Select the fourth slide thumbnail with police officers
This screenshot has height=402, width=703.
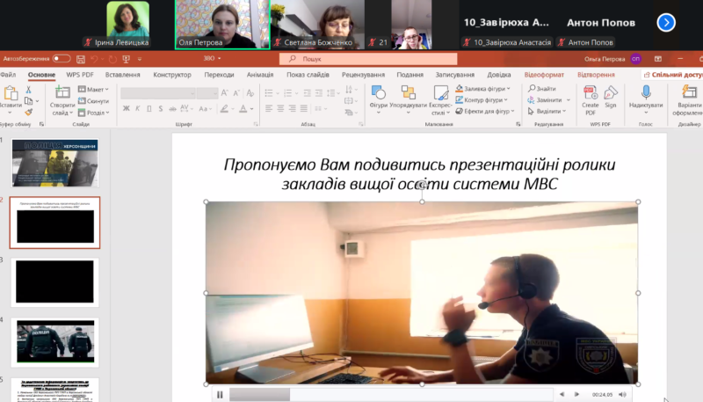click(55, 341)
